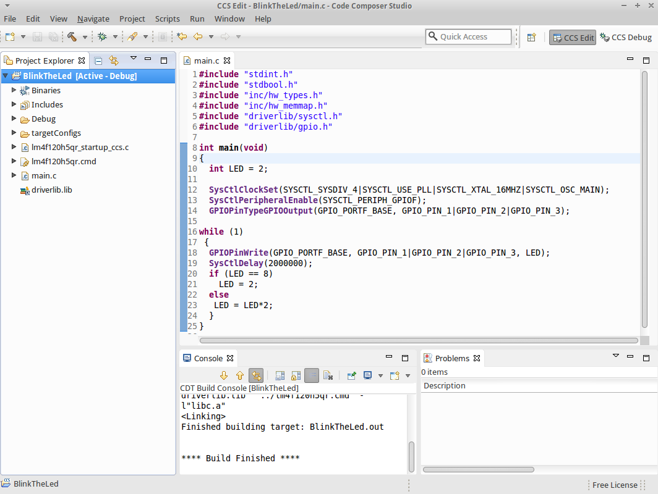Select driverlib.lib in Project Explorer
This screenshot has height=494, width=658.
(x=51, y=190)
